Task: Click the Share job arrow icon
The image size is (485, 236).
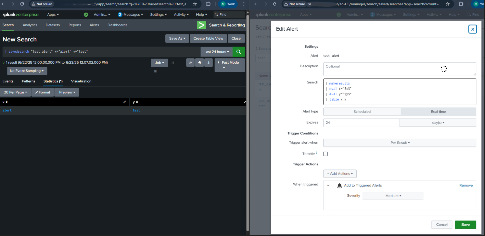Action: pyautogui.click(x=190, y=62)
